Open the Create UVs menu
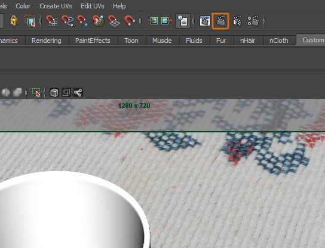 point(56,6)
